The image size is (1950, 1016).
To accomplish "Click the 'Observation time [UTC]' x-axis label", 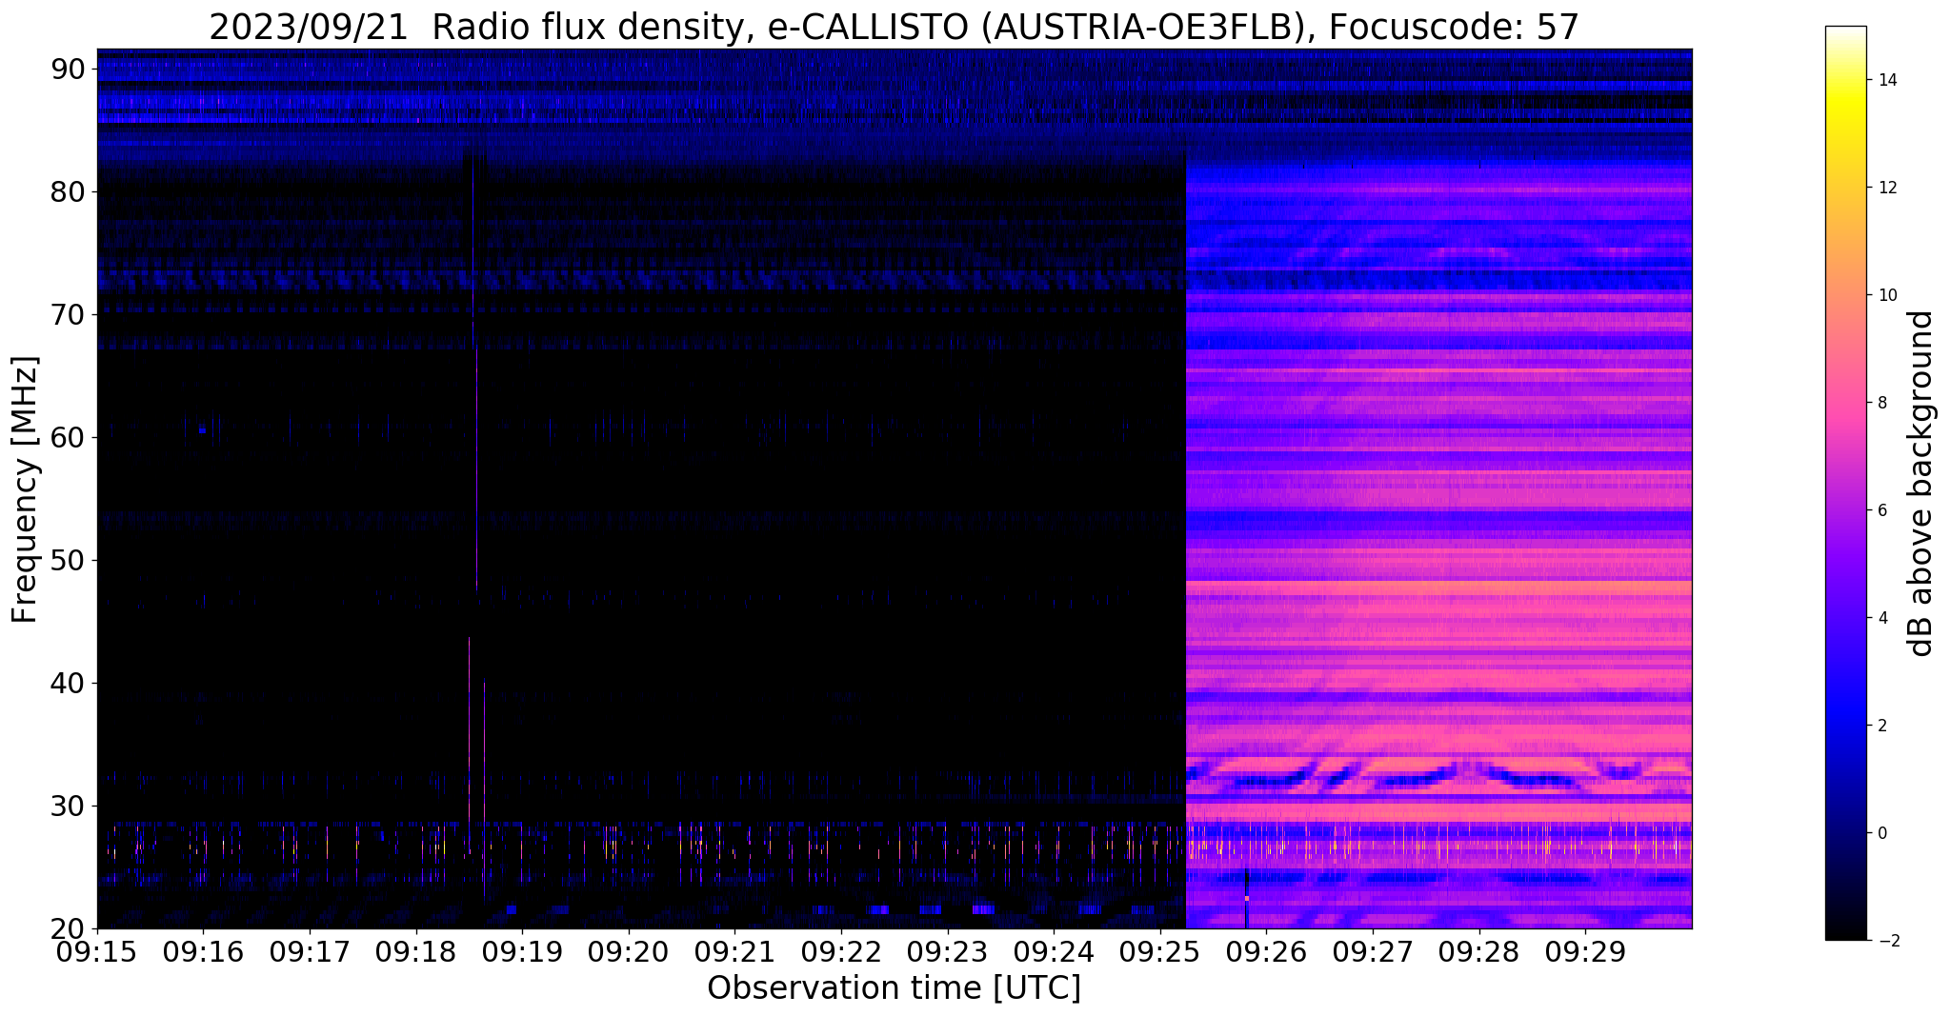I will coord(895,987).
